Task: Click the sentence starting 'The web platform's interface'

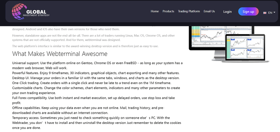Action: pyautogui.click(x=85, y=46)
